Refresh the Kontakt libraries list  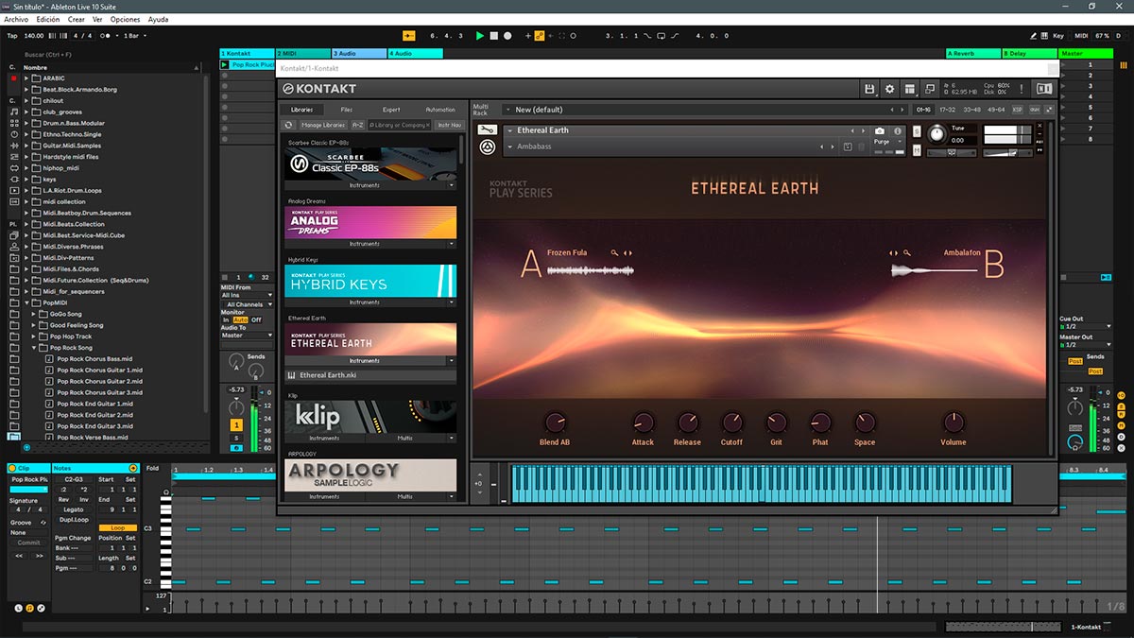[x=289, y=125]
